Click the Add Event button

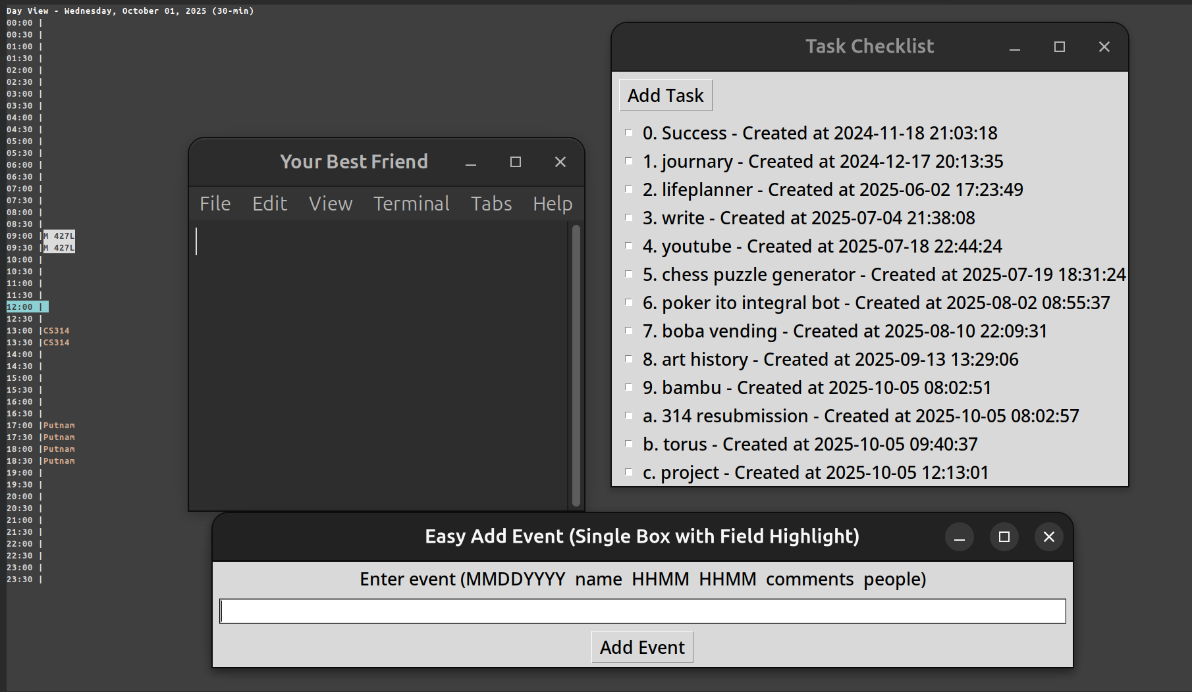click(x=642, y=647)
